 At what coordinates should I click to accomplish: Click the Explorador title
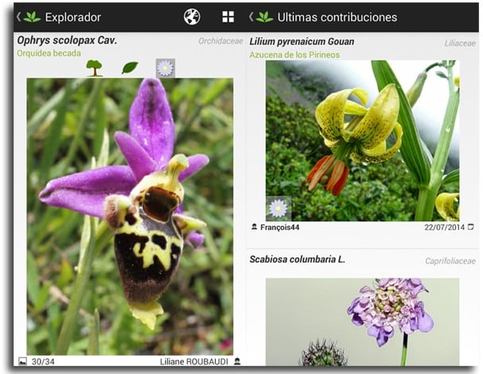(x=73, y=17)
